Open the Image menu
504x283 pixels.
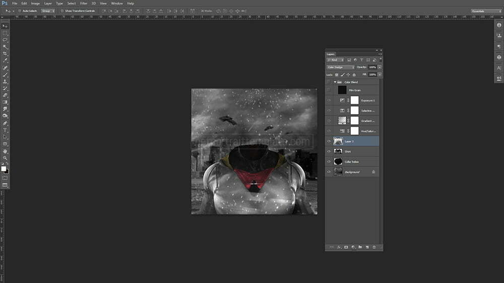click(x=35, y=3)
